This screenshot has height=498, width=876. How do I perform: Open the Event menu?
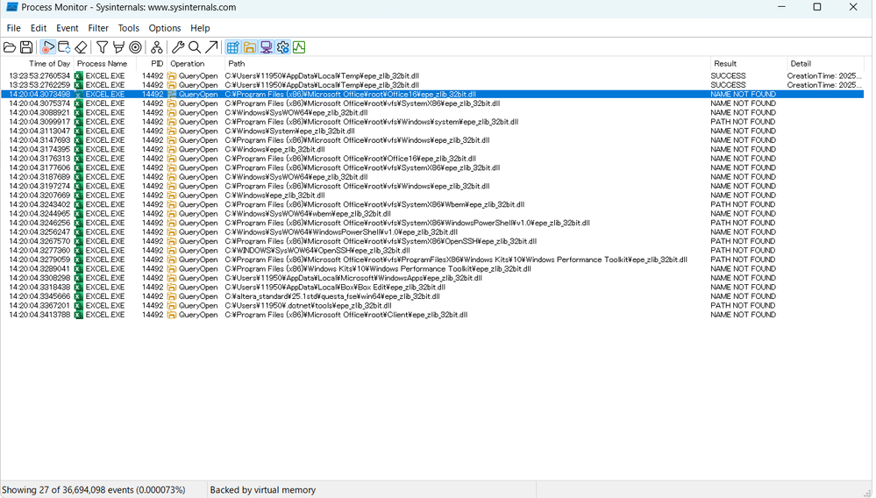(67, 28)
